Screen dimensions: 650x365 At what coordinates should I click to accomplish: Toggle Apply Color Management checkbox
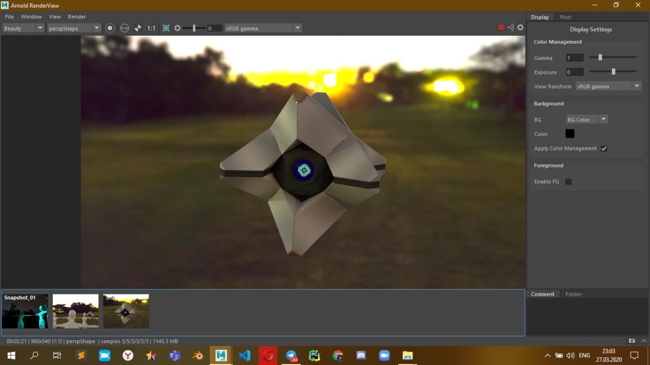604,148
